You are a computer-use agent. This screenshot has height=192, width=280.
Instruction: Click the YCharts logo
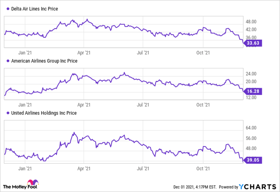click(258, 187)
